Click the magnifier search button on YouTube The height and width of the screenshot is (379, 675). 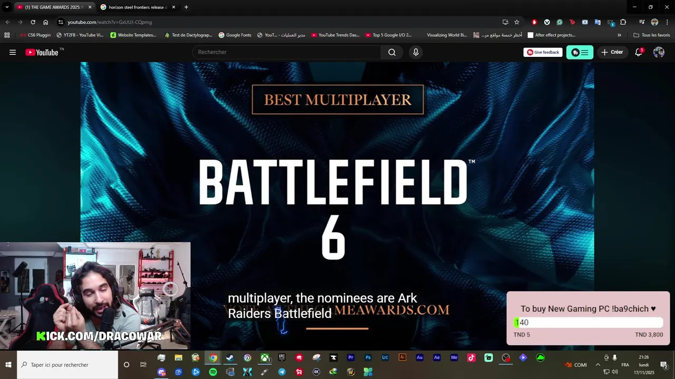tap(392, 52)
